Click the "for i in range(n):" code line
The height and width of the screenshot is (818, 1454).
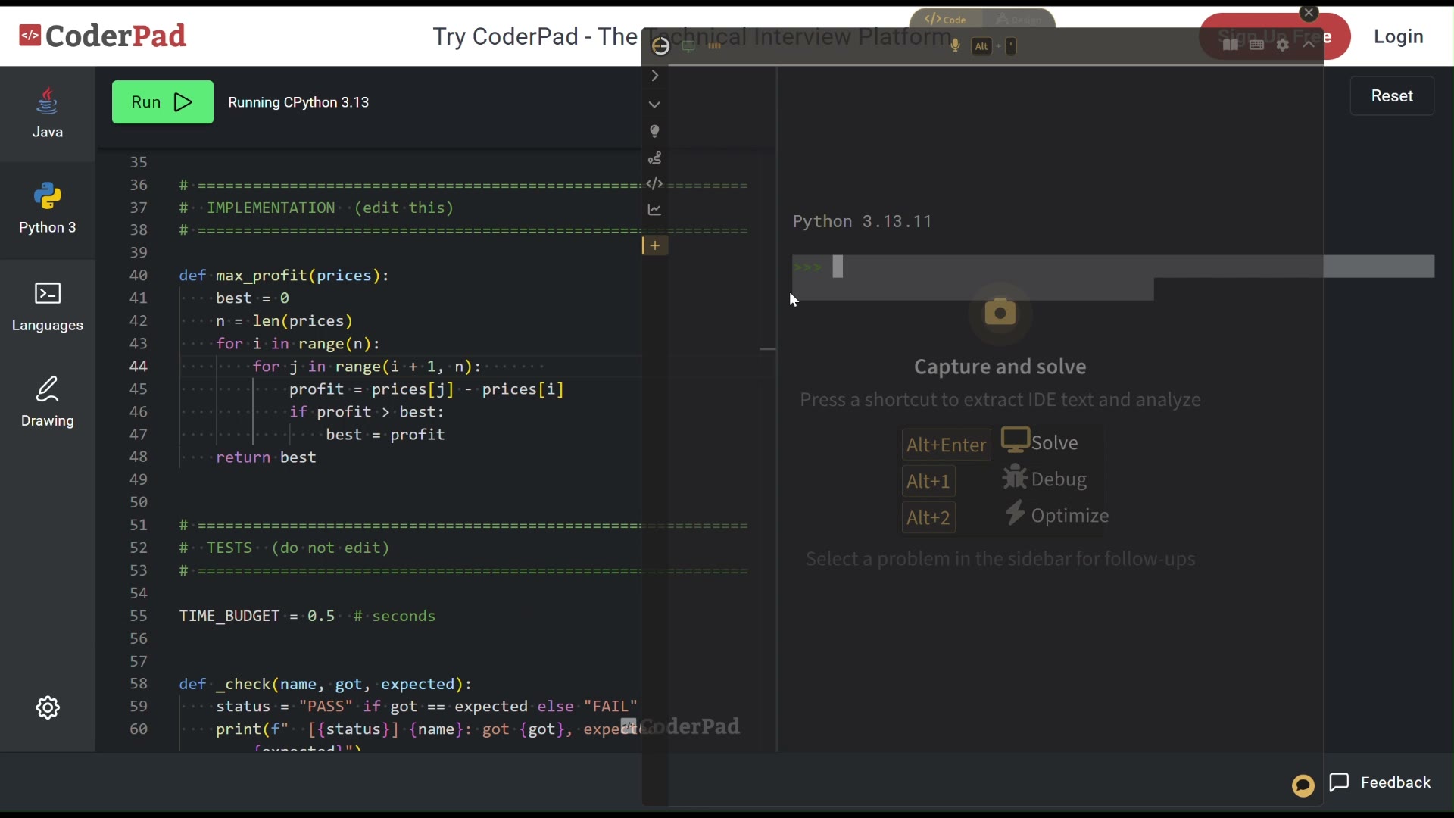298,344
